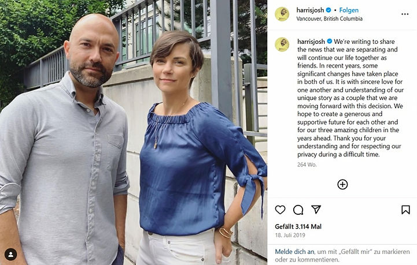417x265 pixels.
Task: Follow harrisjosh via Folgen link
Action: (349, 10)
